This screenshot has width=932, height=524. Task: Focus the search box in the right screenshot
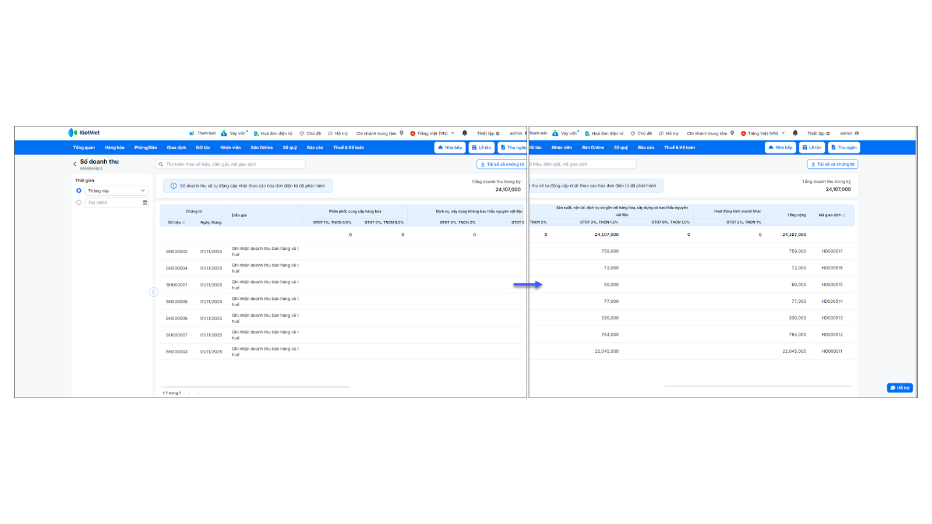point(582,164)
